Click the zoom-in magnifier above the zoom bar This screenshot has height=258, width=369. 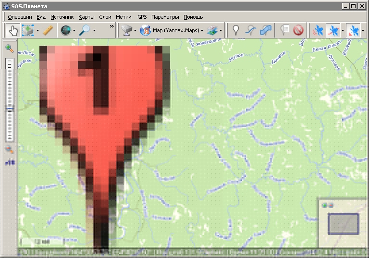[x=9, y=48]
